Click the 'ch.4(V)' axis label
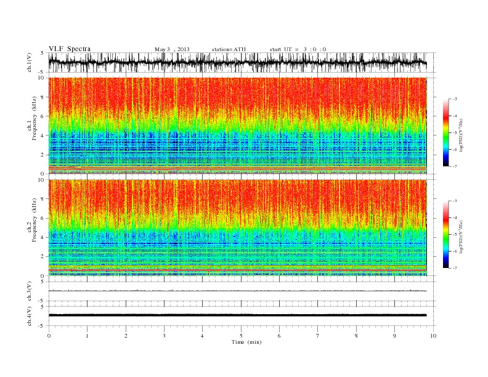The width and height of the screenshot is (488, 377). (x=30, y=316)
